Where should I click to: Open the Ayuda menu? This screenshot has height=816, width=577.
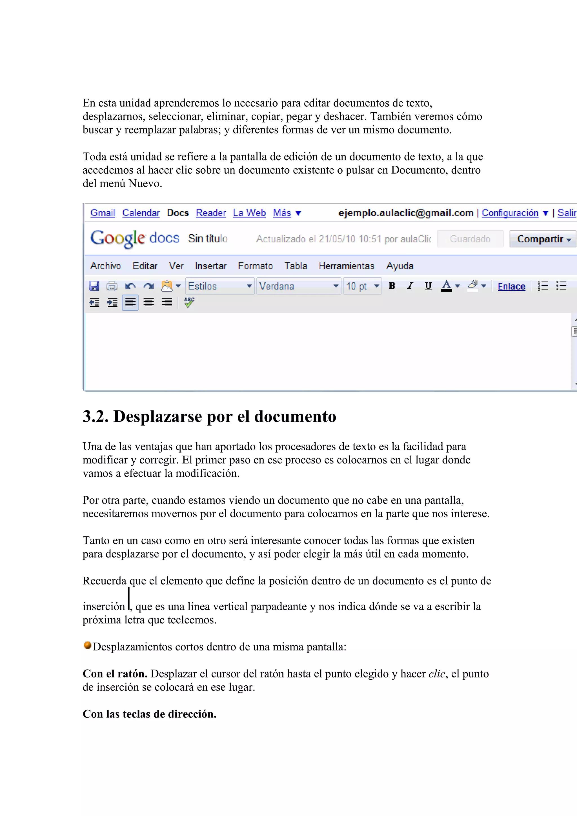coord(400,266)
